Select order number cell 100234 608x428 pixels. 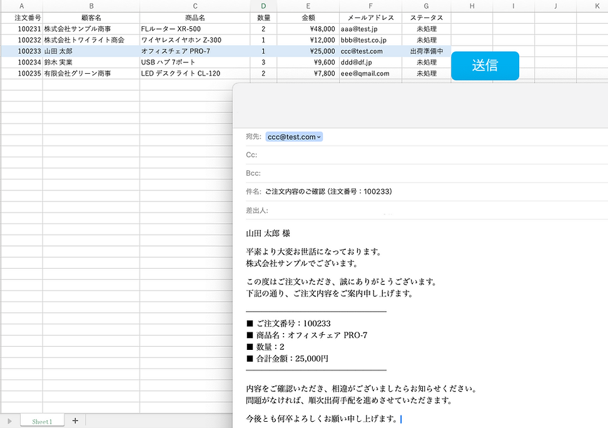[x=22, y=62]
